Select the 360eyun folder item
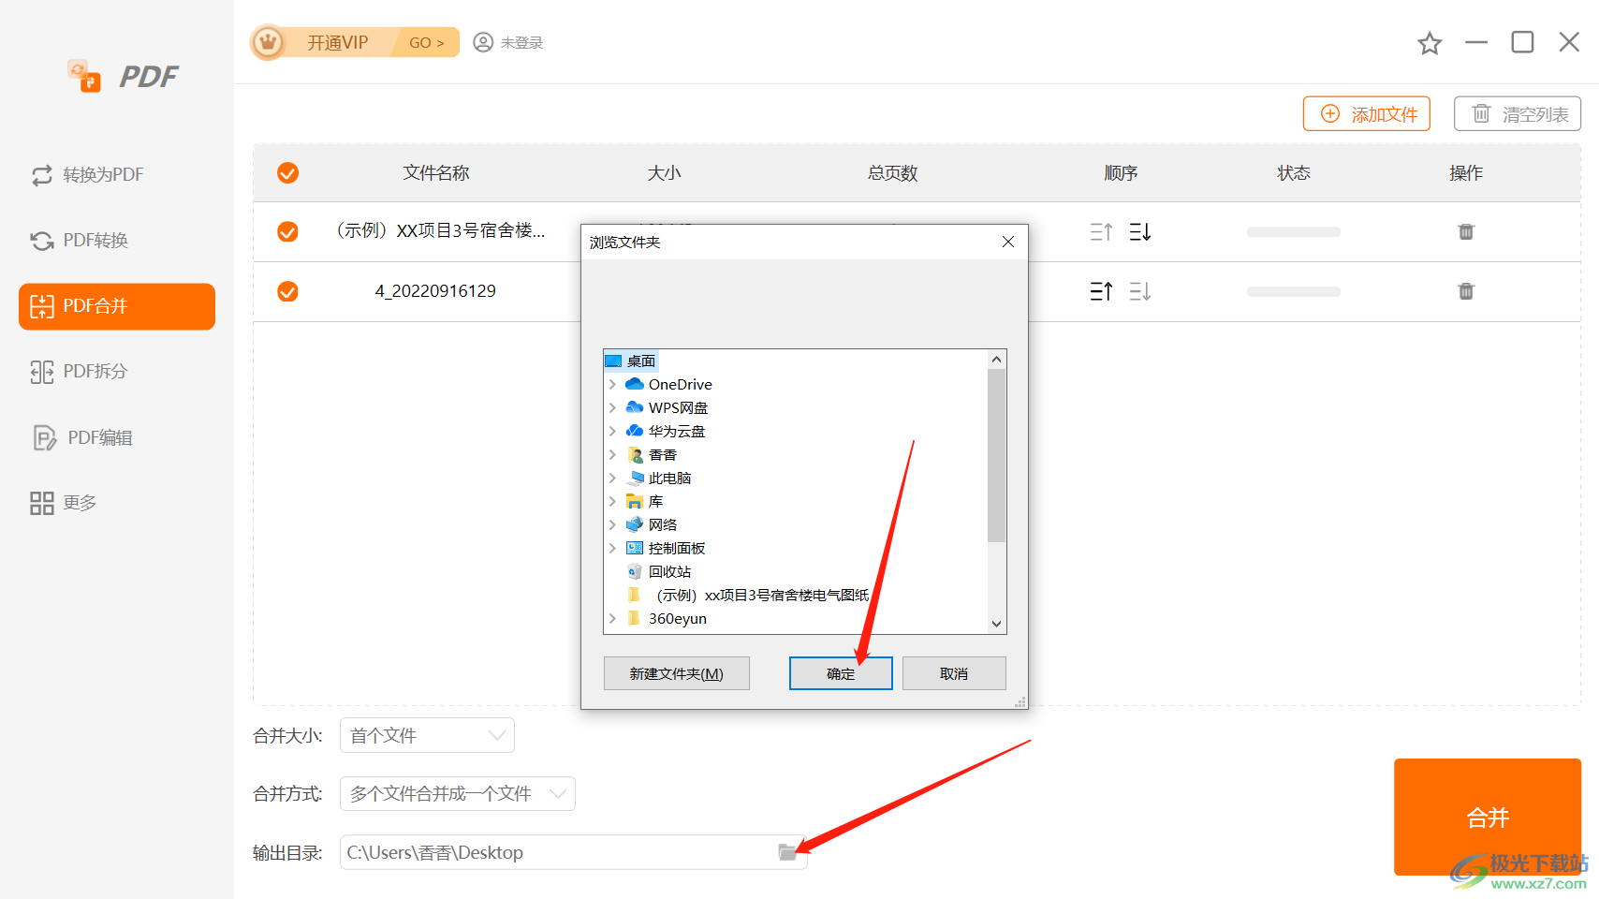The image size is (1599, 899). (x=678, y=618)
